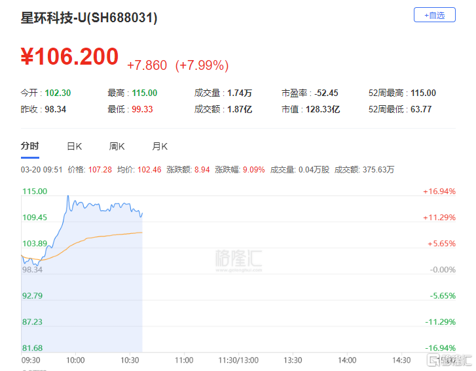Select the stock title 星环科技-U(SH688031)
Viewport: 476px width, 371px height.
tap(89, 18)
